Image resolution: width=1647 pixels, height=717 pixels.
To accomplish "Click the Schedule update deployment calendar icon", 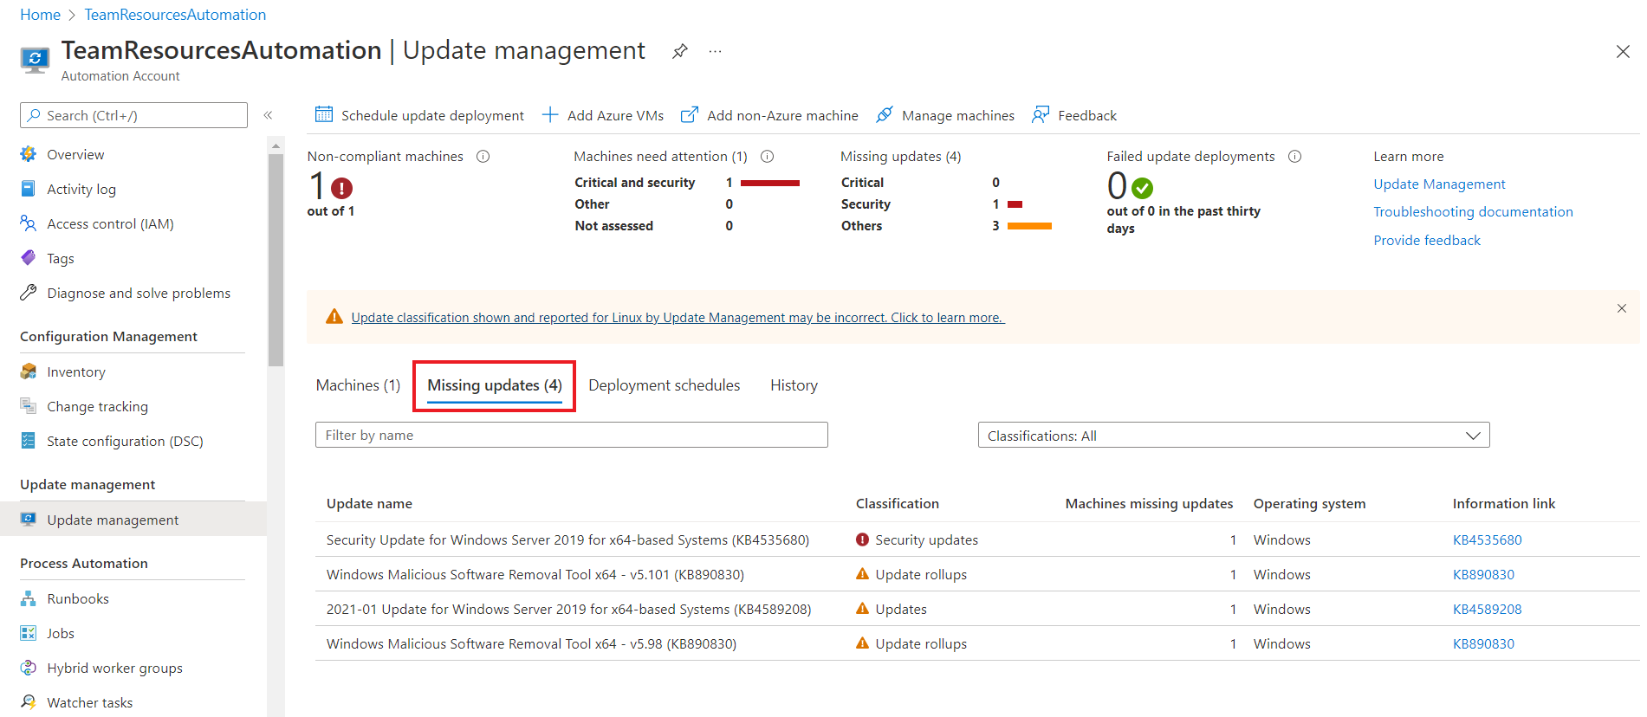I will [324, 115].
